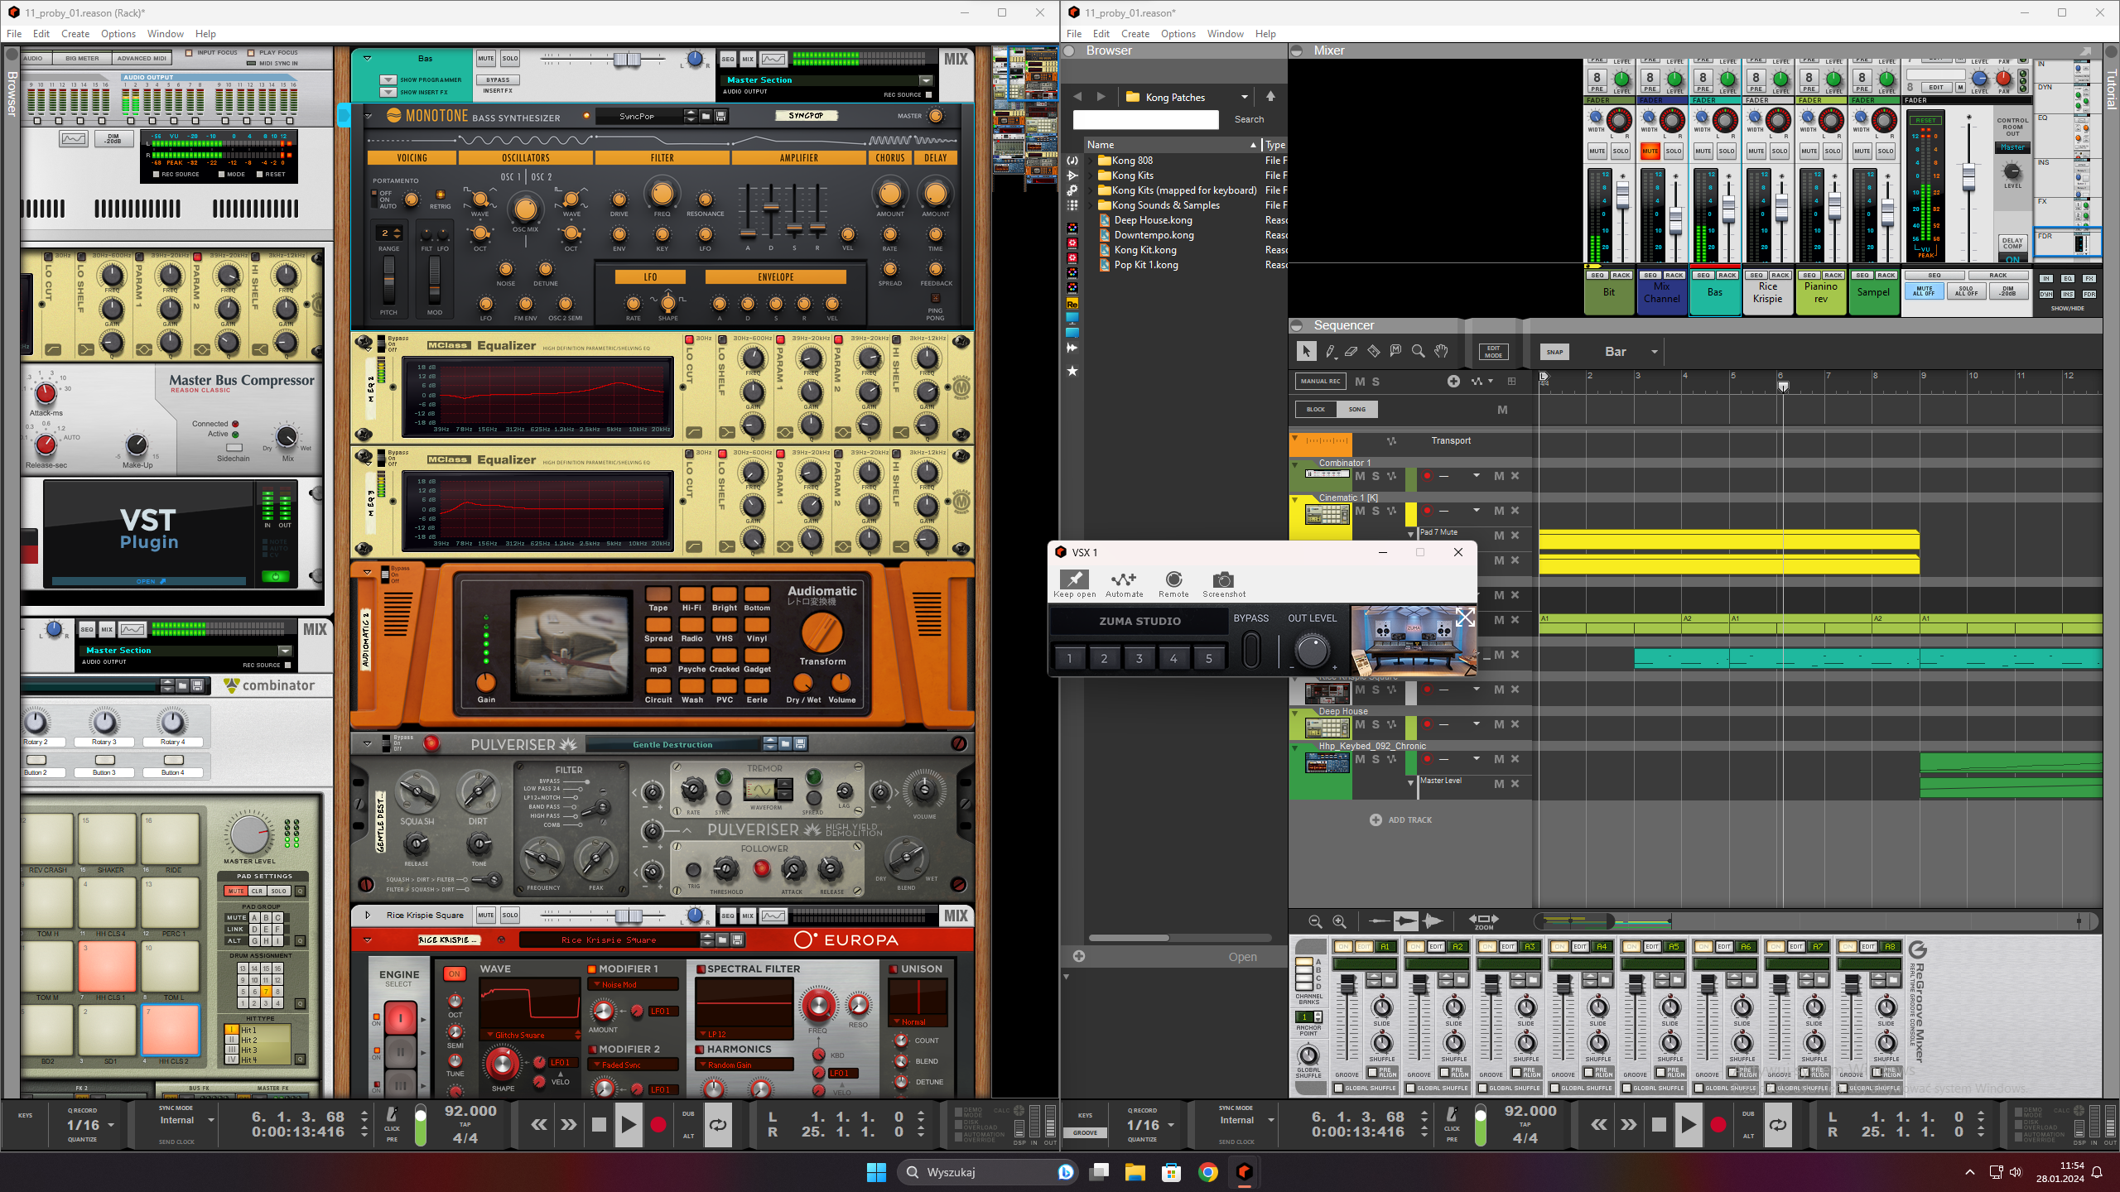2120x1192 pixels.
Task: Click Fast Forward in right window transport
Action: [1628, 1124]
